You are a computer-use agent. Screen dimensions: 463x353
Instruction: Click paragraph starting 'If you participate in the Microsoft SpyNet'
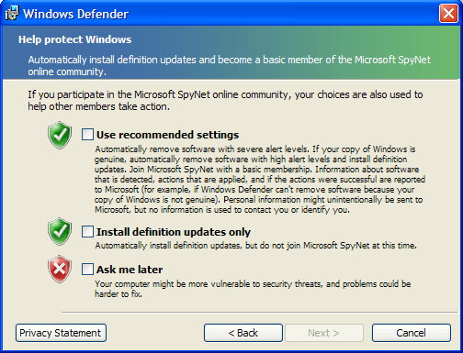225,101
